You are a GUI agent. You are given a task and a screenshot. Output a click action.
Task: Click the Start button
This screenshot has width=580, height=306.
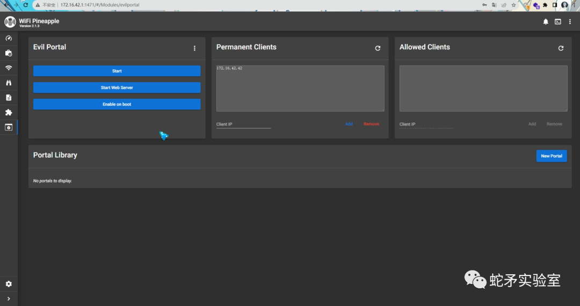[117, 71]
